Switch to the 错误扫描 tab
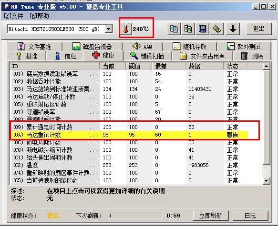This screenshot has height=226, width=278. click(147, 56)
